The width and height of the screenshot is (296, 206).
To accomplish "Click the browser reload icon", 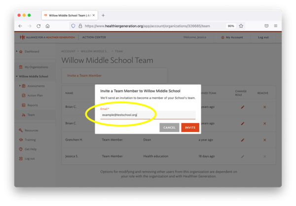I will (38, 26).
